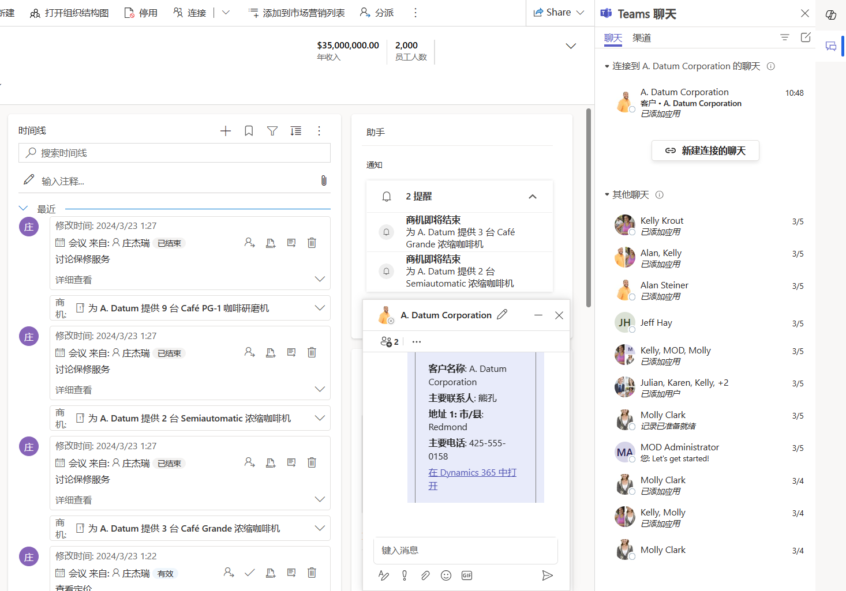This screenshot has width=846, height=591.
Task: Collapse the 2 提醒 reminders card
Action: click(x=533, y=197)
